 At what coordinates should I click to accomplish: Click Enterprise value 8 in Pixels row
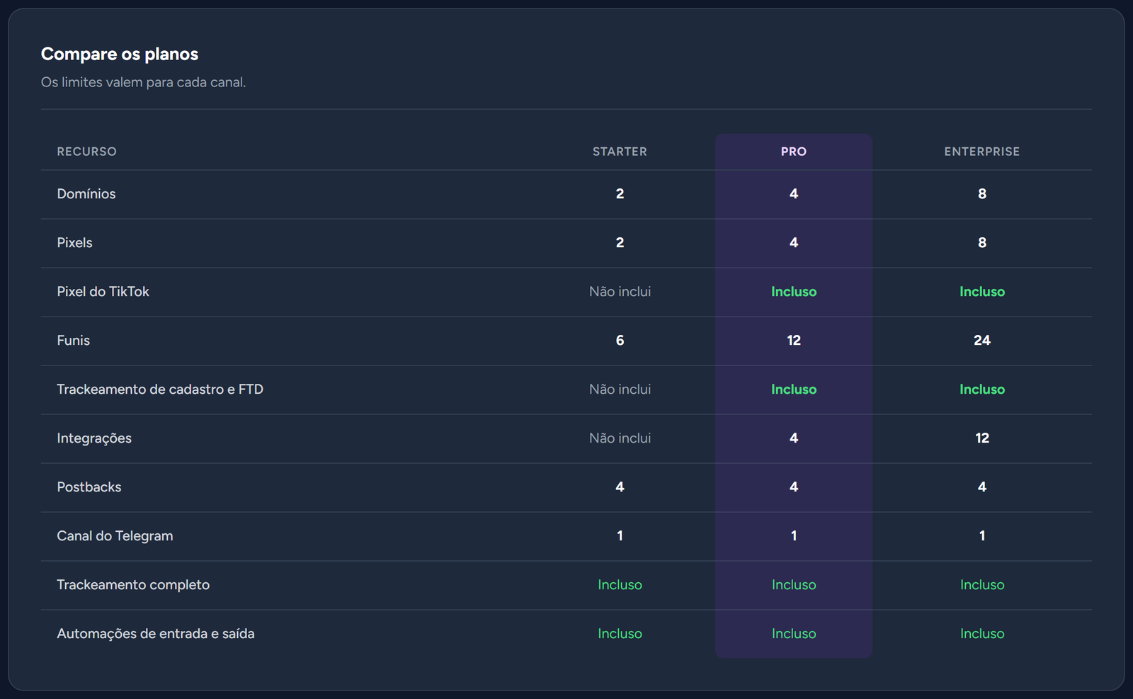tap(982, 242)
